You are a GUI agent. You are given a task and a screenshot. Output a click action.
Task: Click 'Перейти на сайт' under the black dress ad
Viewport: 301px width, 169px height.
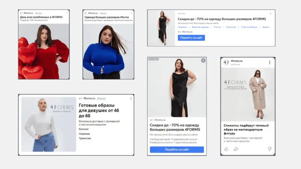coord(177,149)
